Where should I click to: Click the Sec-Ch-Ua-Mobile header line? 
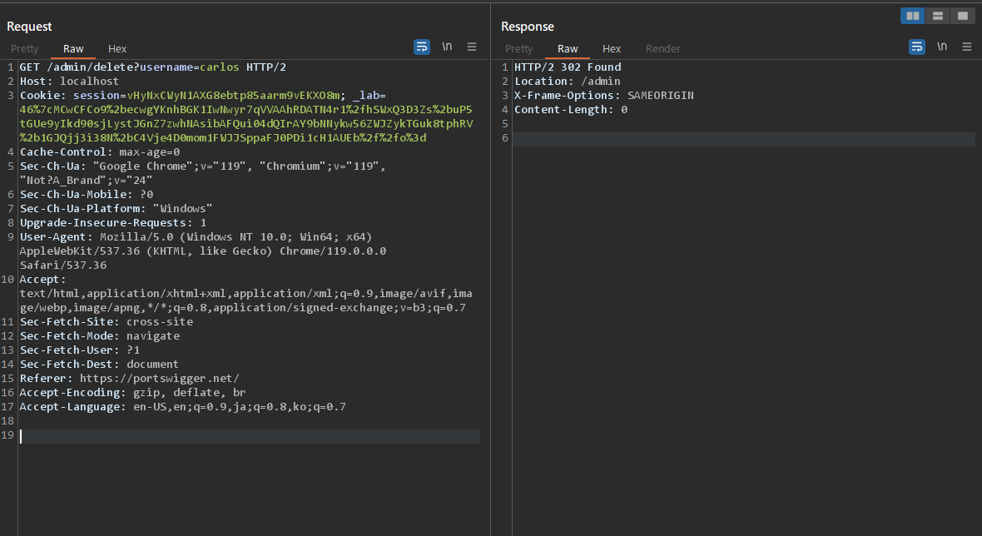click(87, 195)
